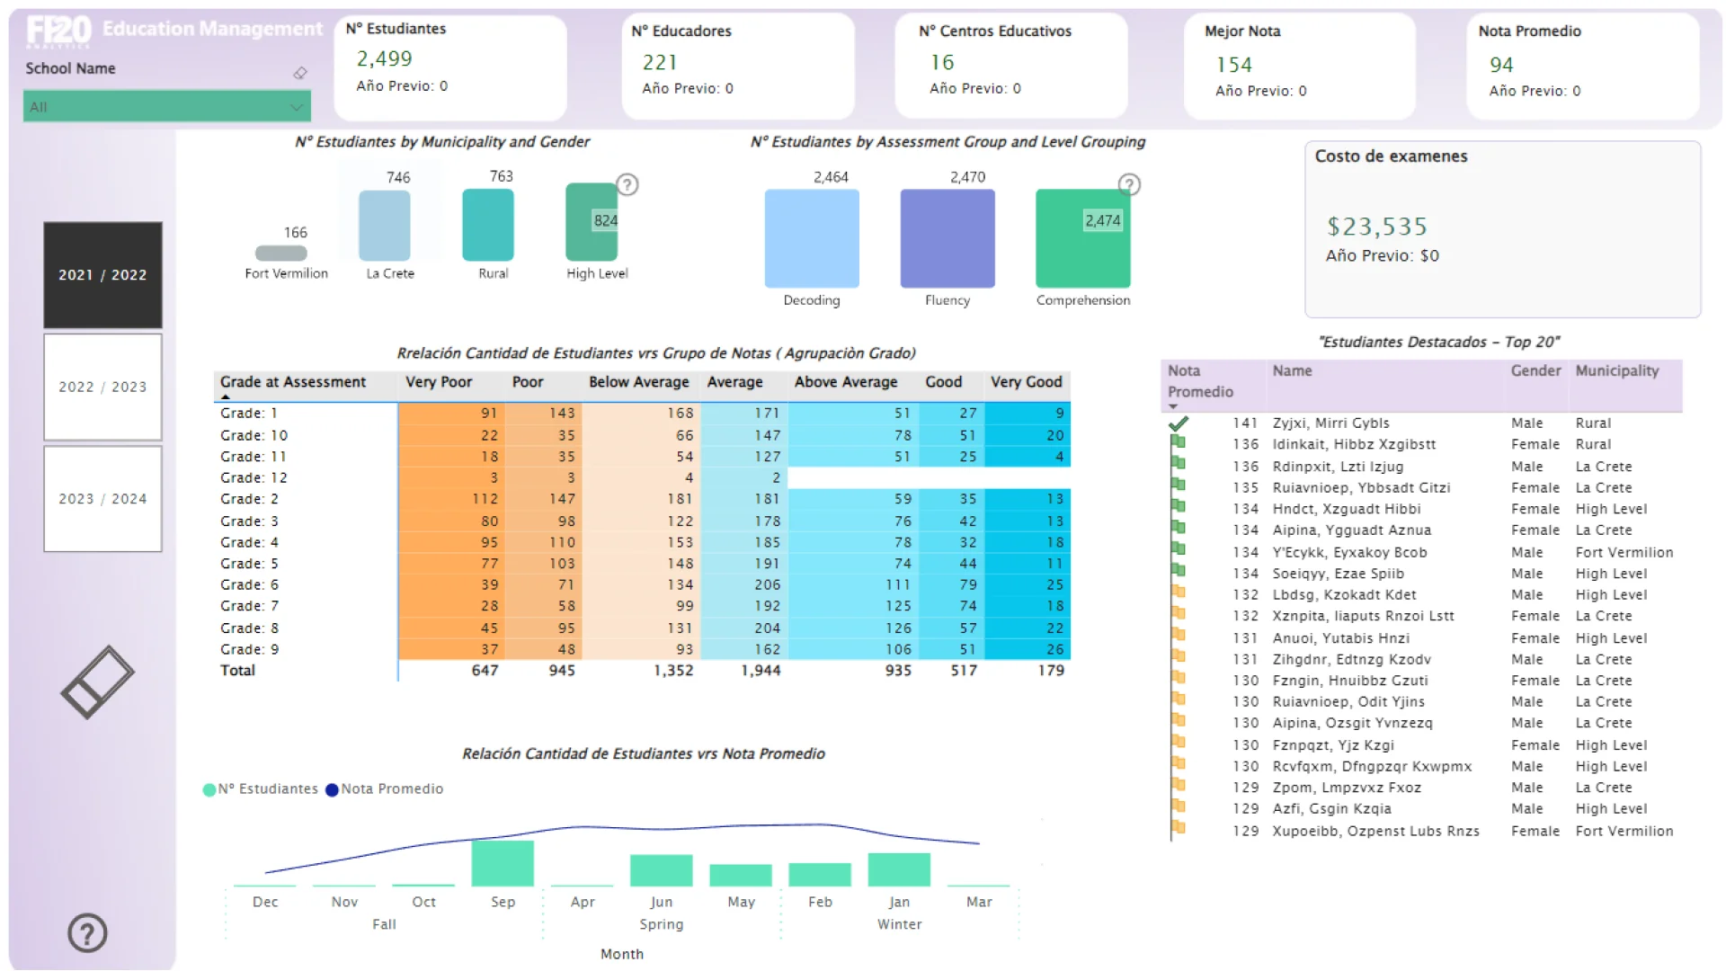The image size is (1726, 971).
Task: Select the N° Centros Educativos 16 card
Action: [1011, 67]
